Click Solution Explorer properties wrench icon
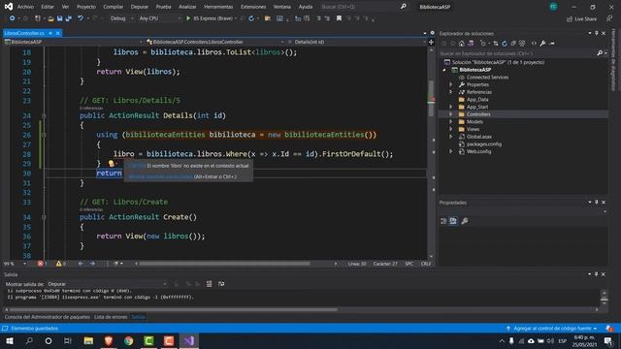 pos(542,43)
